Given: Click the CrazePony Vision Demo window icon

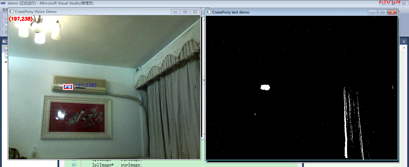Looking at the screenshot, I should 11,12.
